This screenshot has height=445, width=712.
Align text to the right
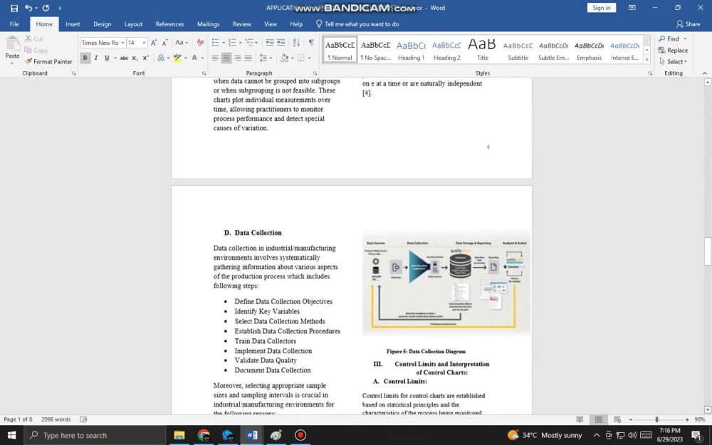coord(237,58)
